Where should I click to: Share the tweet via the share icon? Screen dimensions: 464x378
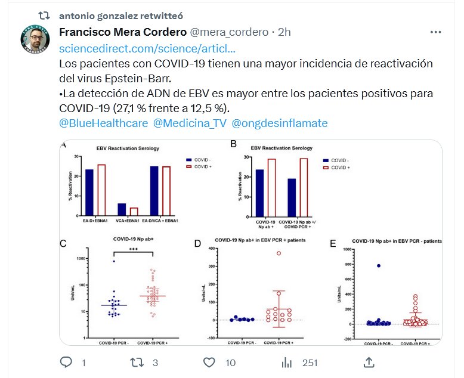369,362
